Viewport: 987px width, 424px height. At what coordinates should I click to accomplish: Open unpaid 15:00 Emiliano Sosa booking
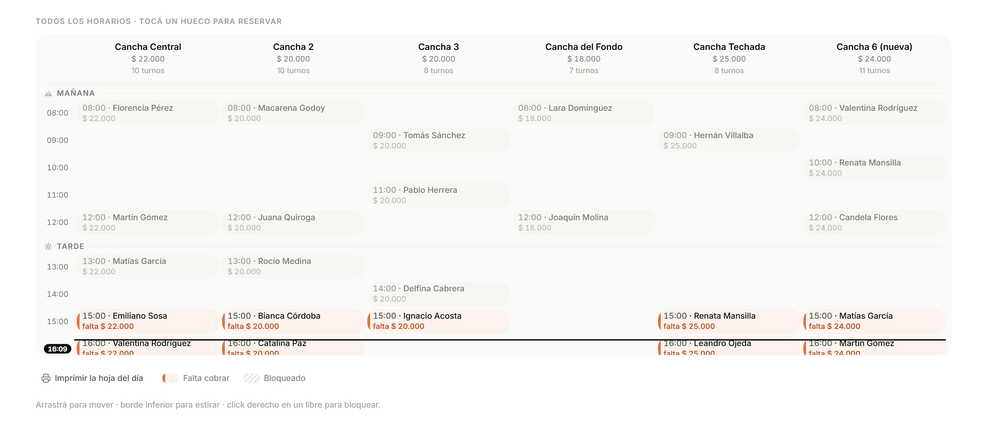pos(148,321)
